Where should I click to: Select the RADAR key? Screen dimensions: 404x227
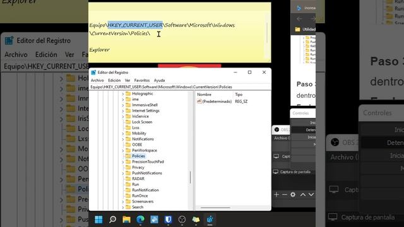pos(138,178)
